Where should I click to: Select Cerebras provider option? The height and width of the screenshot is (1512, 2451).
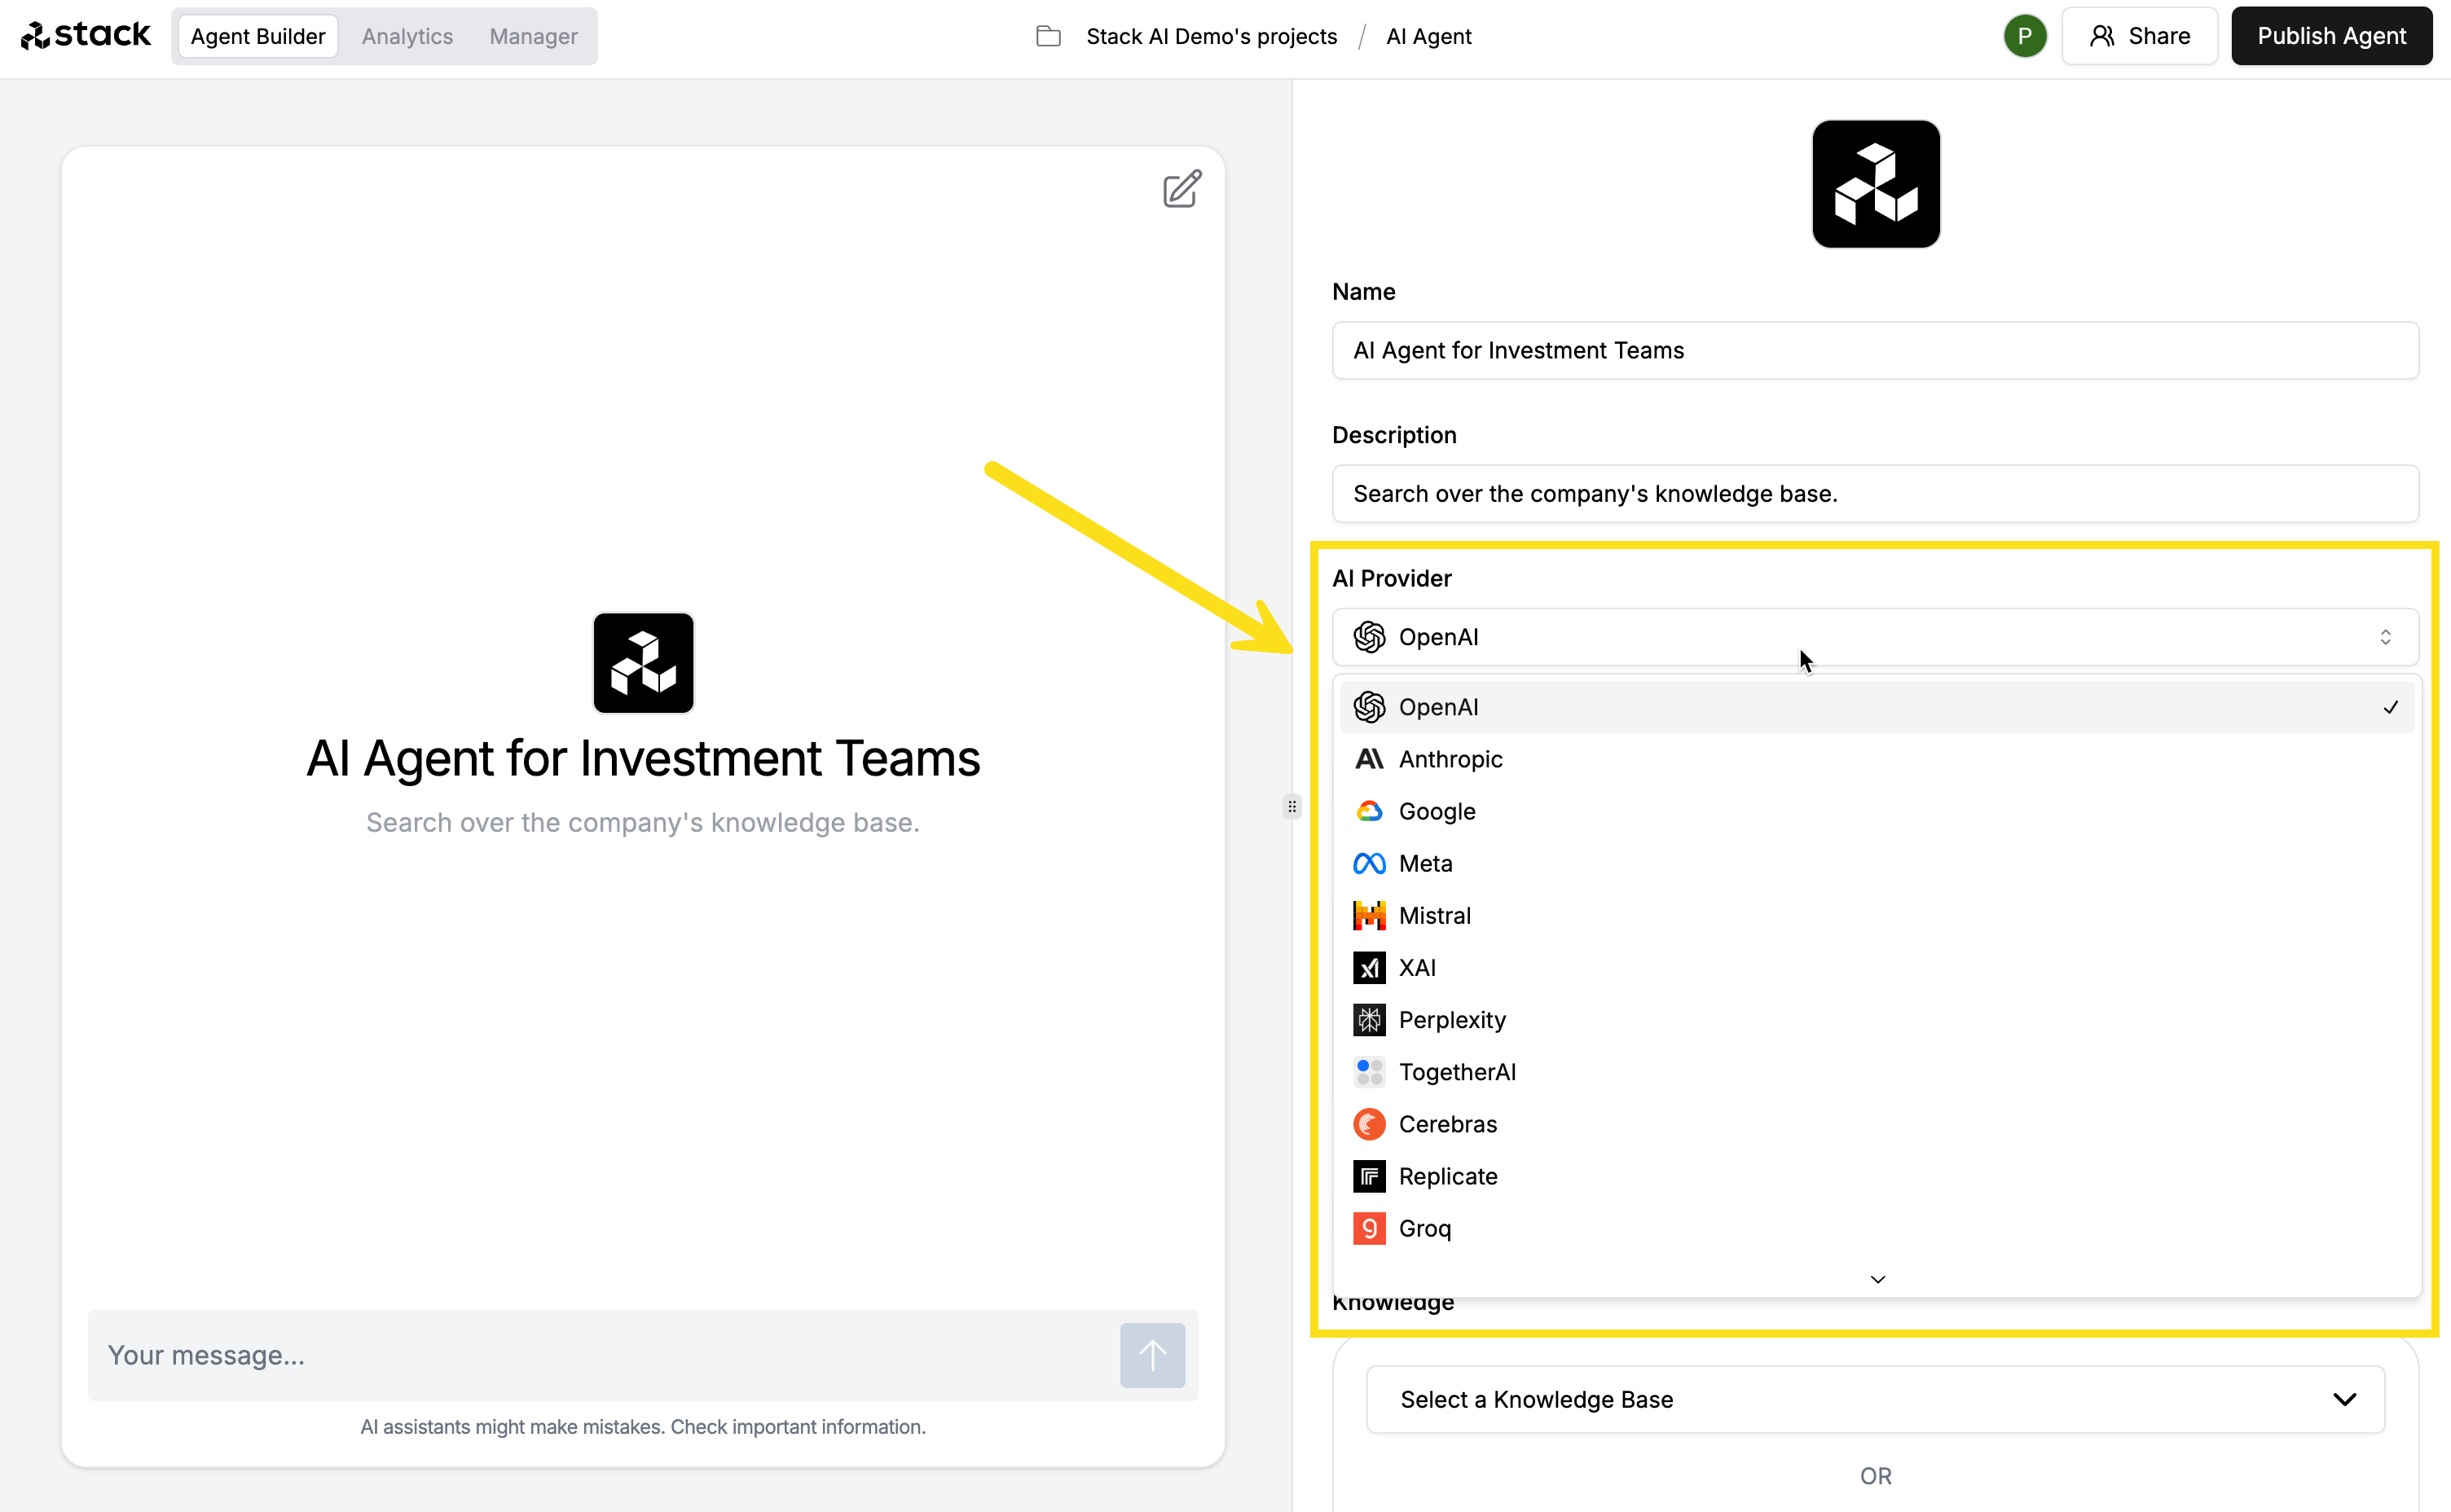click(x=1876, y=1124)
